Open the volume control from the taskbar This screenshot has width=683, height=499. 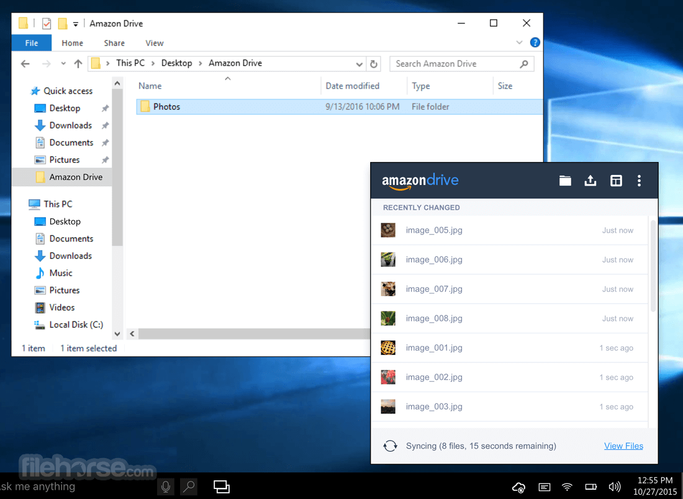(615, 487)
